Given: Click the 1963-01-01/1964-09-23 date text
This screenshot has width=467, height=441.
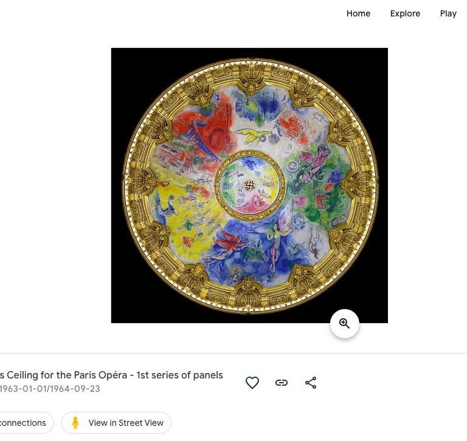Looking at the screenshot, I should click(50, 389).
